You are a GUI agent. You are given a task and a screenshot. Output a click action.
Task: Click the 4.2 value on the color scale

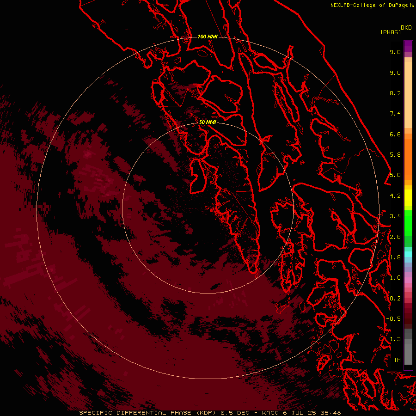[x=395, y=196]
